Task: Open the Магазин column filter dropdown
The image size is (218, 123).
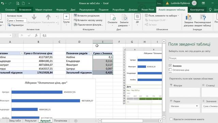Action: pos(22,53)
